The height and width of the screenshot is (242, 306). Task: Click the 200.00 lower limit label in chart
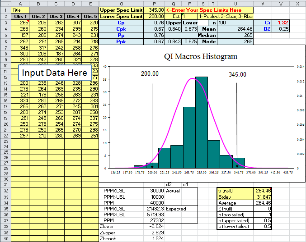pos(150,74)
